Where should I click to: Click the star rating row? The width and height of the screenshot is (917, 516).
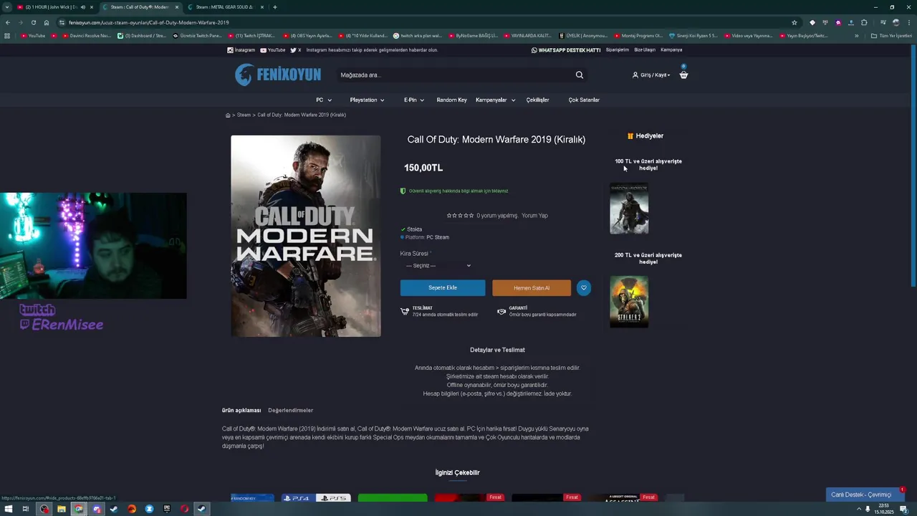[x=460, y=215]
